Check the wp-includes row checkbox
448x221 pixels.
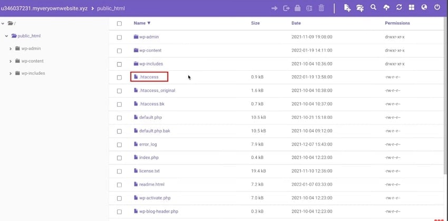(x=119, y=64)
